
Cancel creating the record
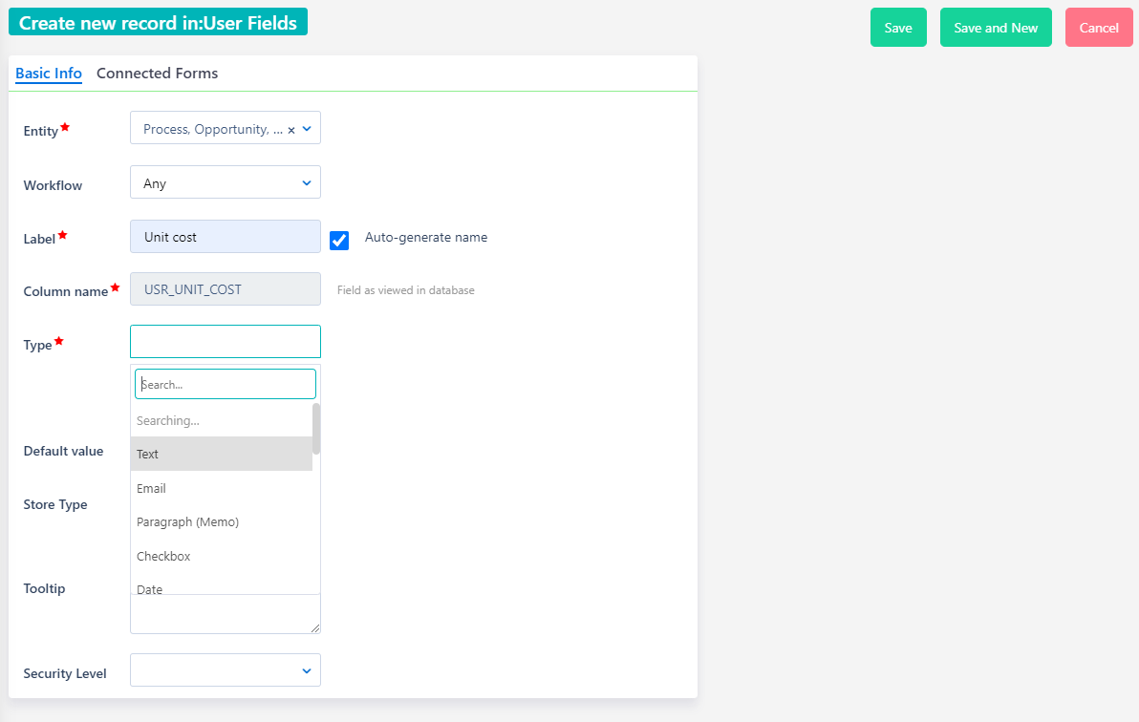click(1099, 27)
